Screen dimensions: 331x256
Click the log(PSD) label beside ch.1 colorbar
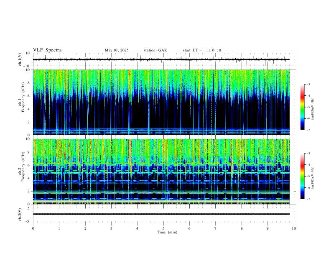[313, 109]
